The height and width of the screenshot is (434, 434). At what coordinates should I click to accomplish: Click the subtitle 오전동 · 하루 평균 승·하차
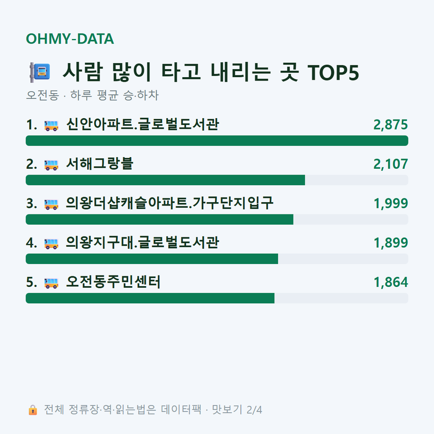point(92,95)
